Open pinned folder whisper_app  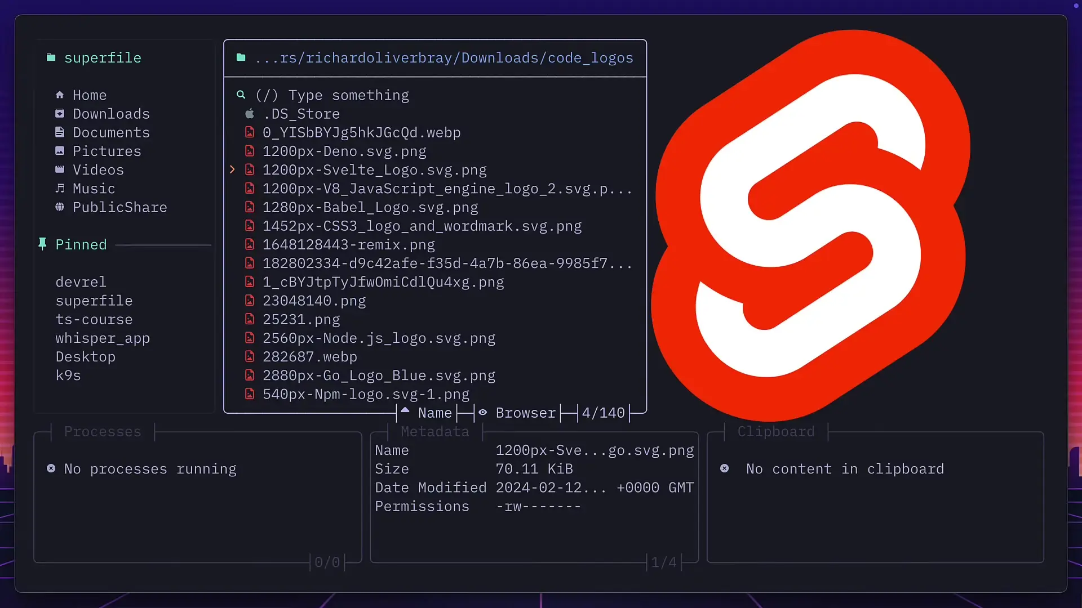click(103, 338)
